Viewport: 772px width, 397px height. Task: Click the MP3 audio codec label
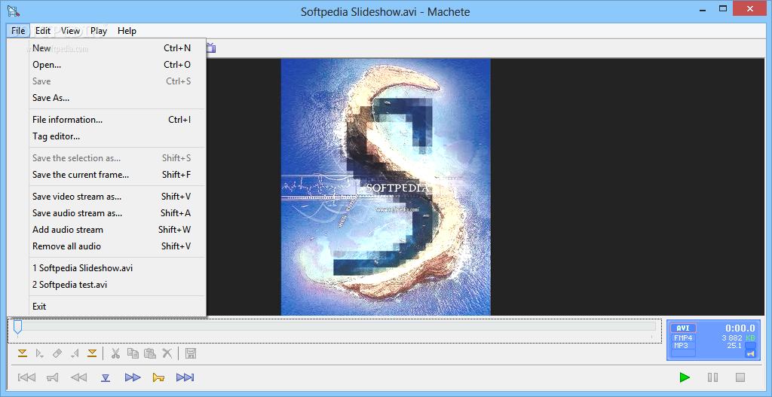click(681, 345)
